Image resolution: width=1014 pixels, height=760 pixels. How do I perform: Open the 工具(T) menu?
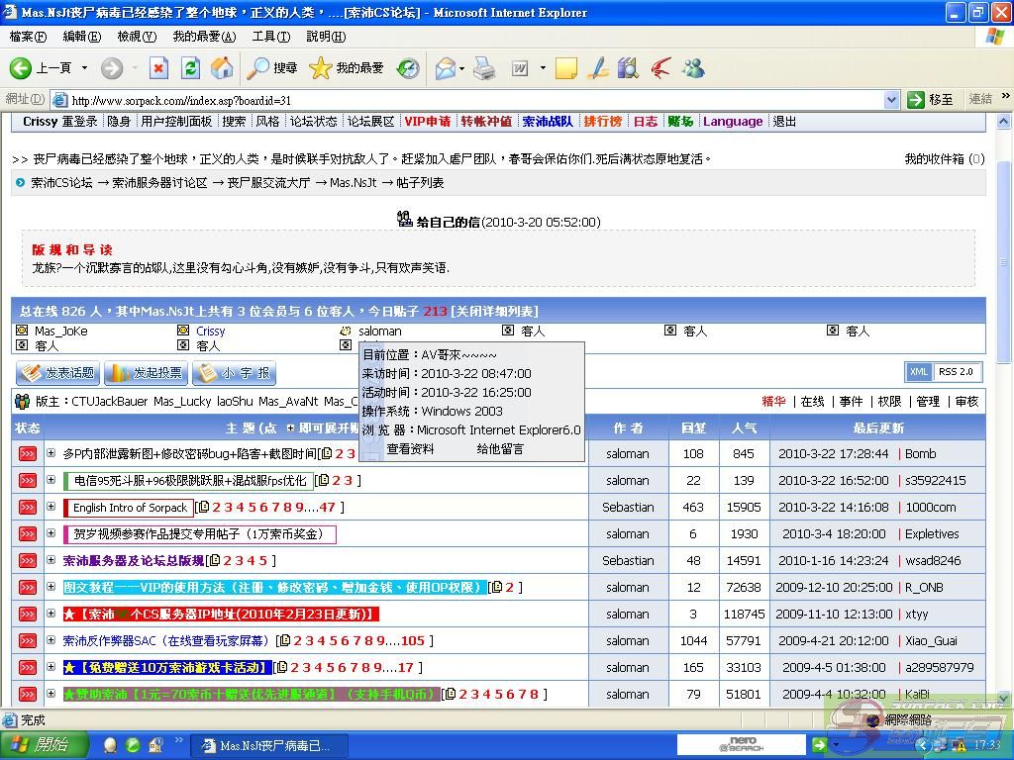click(x=270, y=37)
